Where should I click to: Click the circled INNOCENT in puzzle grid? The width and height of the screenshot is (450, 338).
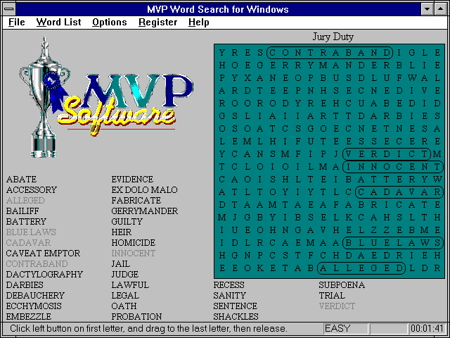[393, 167]
